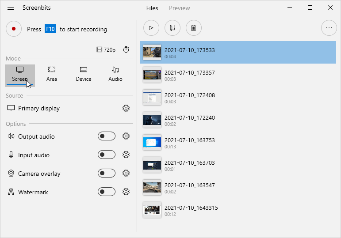Click thumbnail of recording 163703
Image resolution: width=341 pixels, height=238 pixels.
pyautogui.click(x=152, y=165)
